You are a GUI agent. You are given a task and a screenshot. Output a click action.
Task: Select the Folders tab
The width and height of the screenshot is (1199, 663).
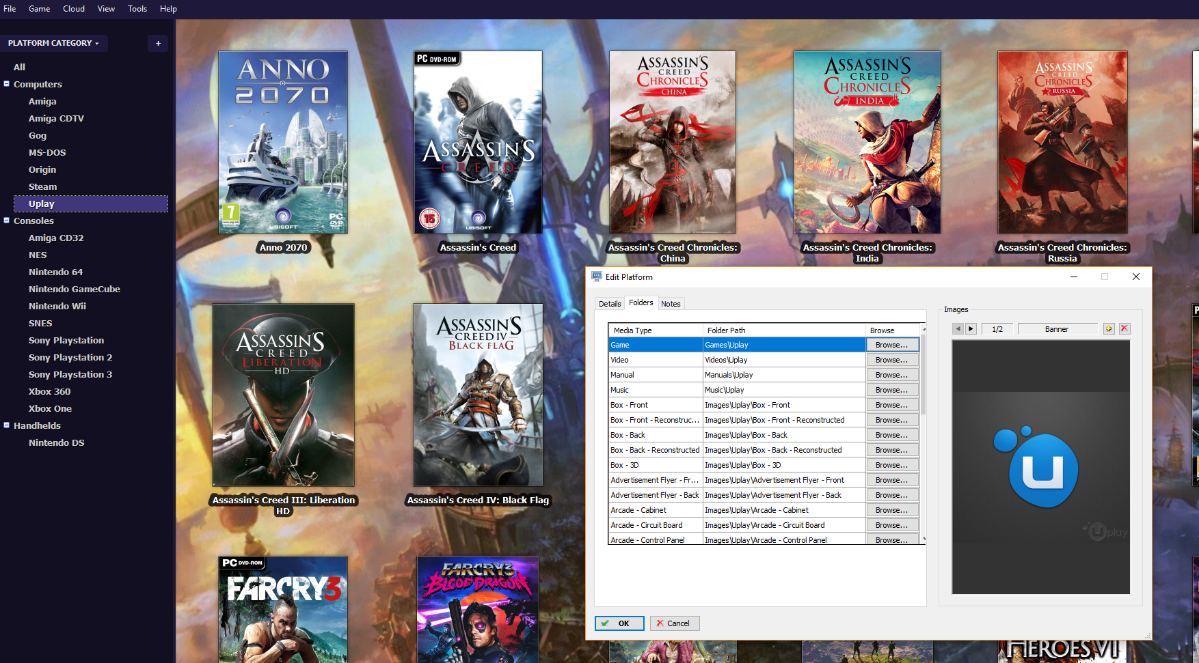(641, 302)
